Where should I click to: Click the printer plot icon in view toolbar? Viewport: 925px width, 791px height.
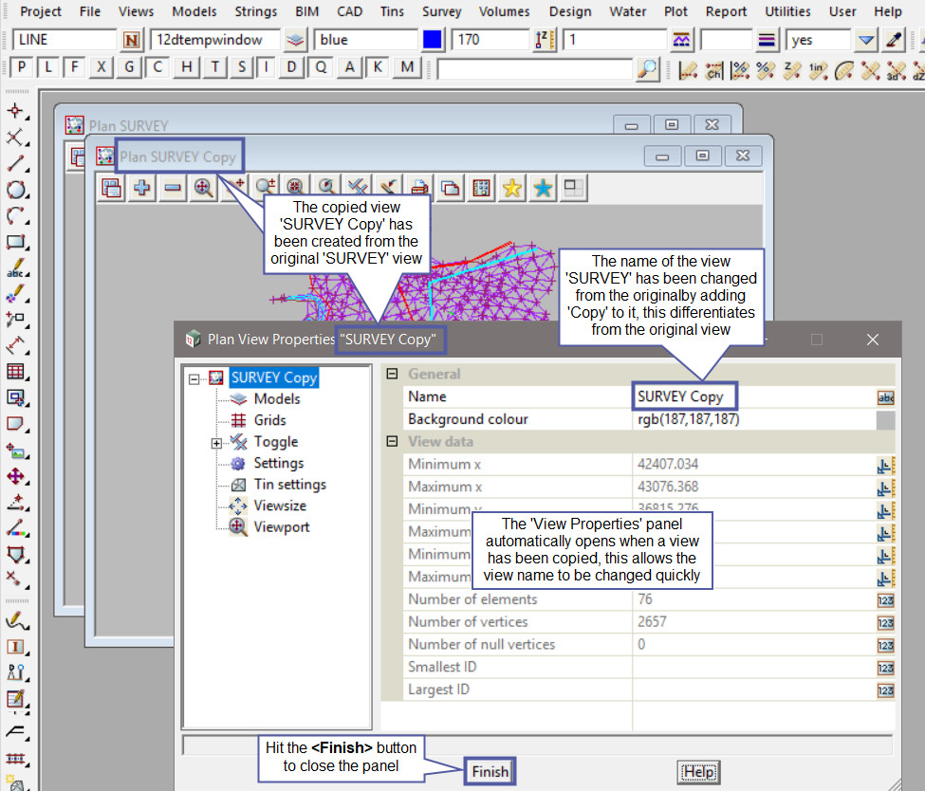419,188
